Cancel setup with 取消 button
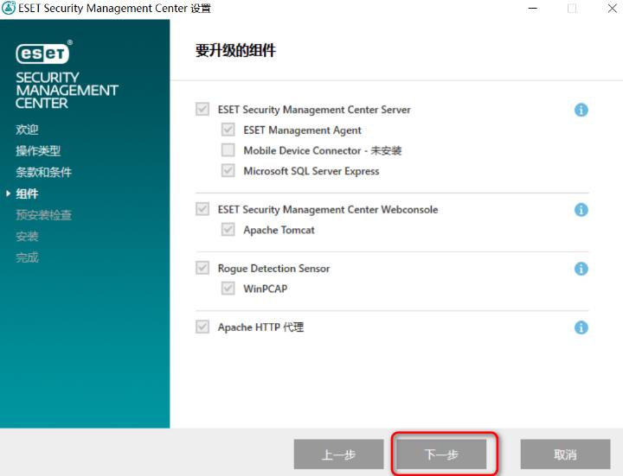The image size is (623, 476). pyautogui.click(x=565, y=454)
